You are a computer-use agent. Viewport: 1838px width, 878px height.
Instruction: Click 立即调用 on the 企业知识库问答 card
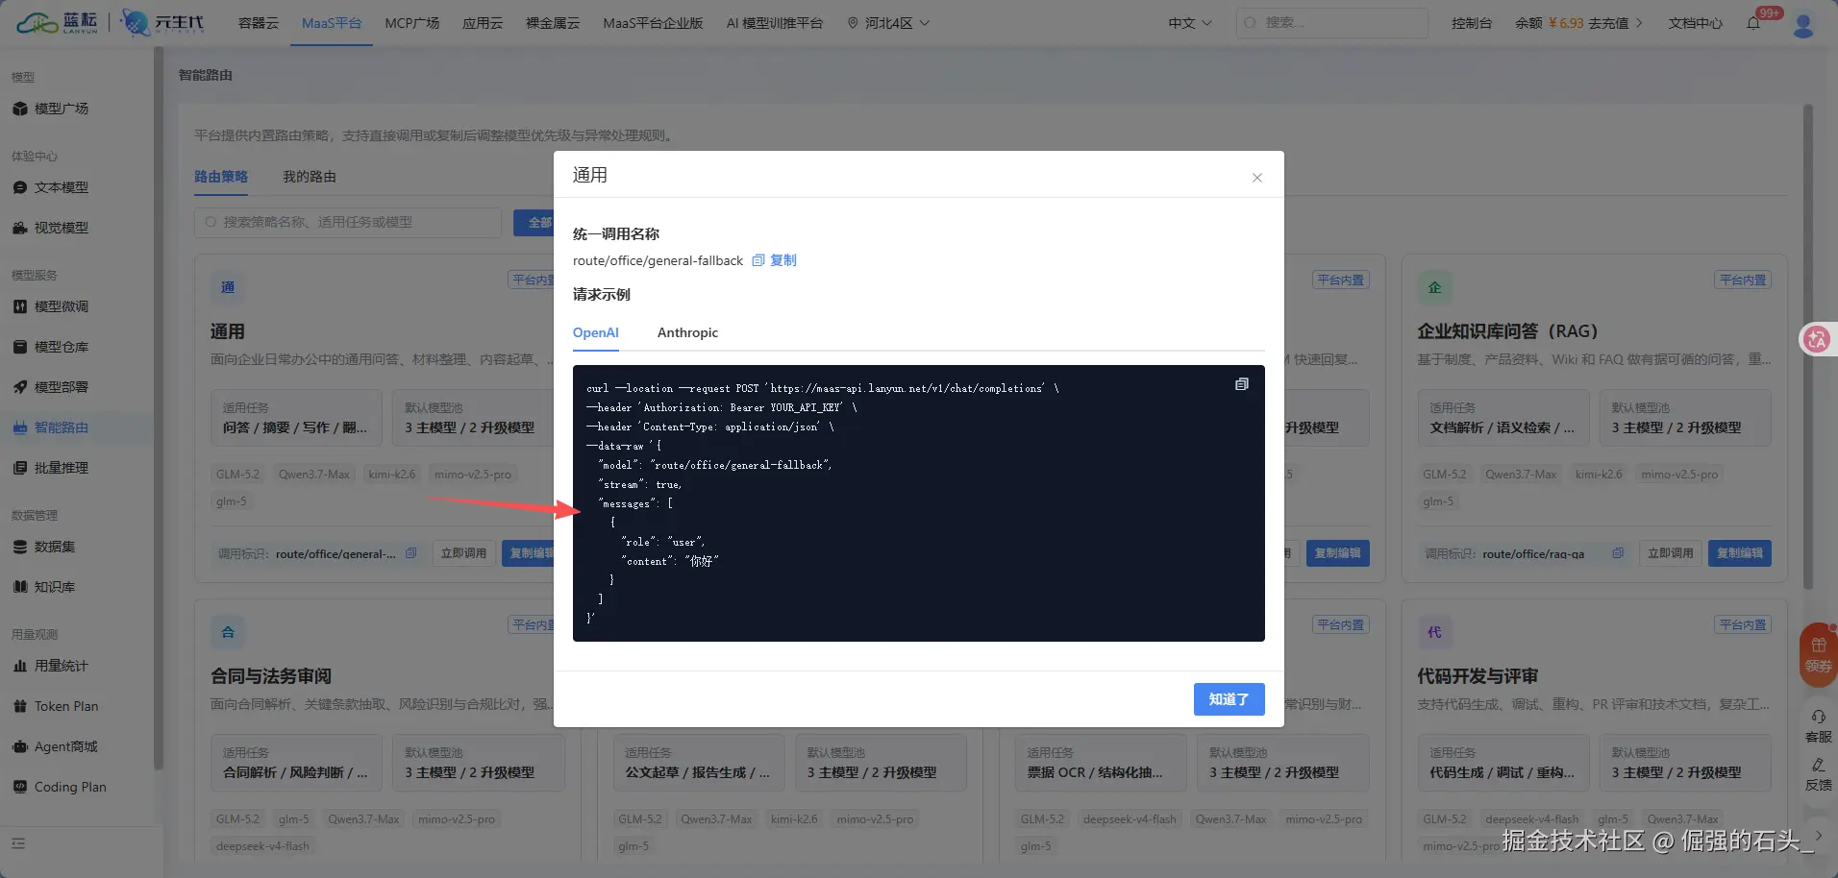click(1670, 553)
